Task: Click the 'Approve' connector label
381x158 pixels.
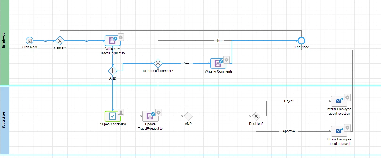Action: [289, 131]
